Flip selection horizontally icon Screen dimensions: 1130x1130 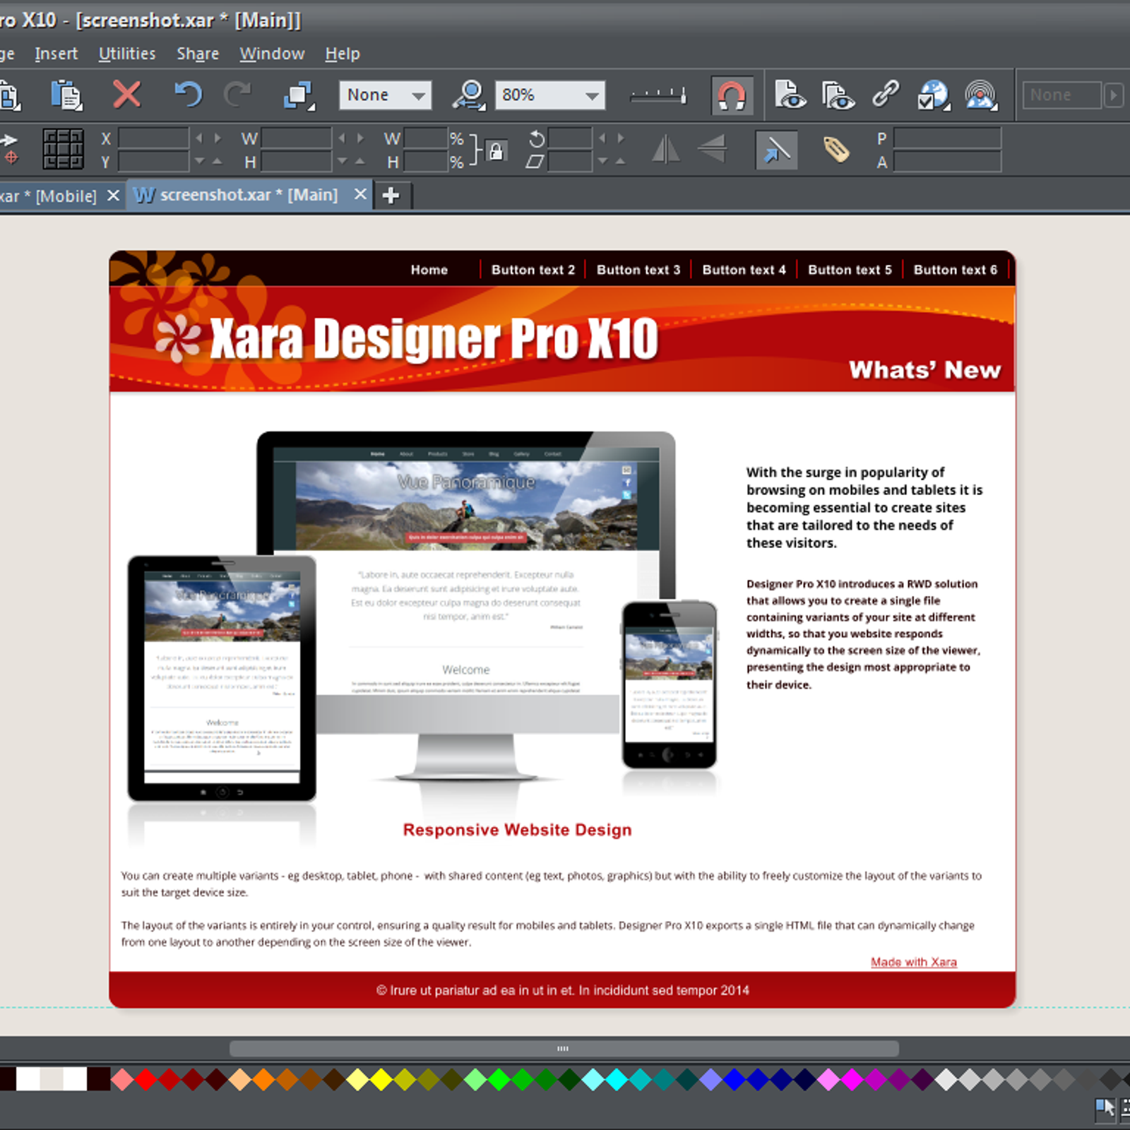pyautogui.click(x=665, y=148)
